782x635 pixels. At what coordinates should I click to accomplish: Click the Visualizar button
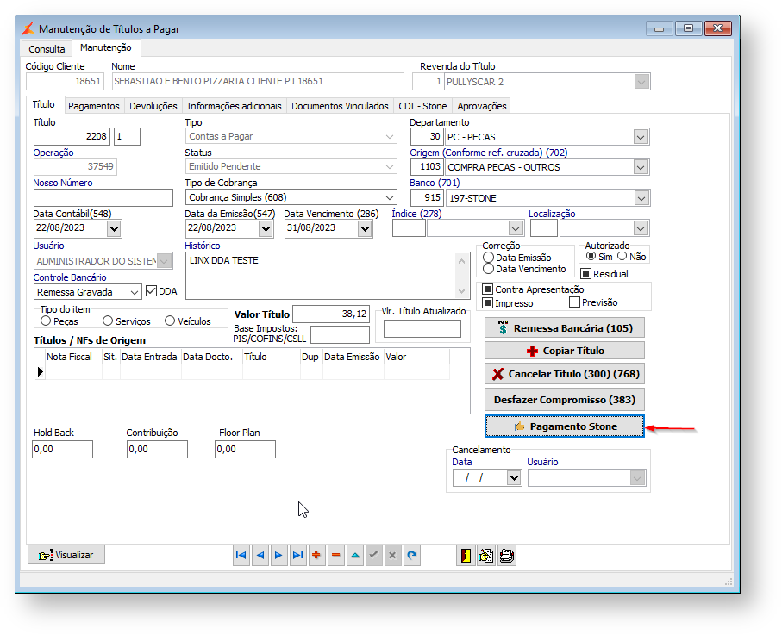66,555
